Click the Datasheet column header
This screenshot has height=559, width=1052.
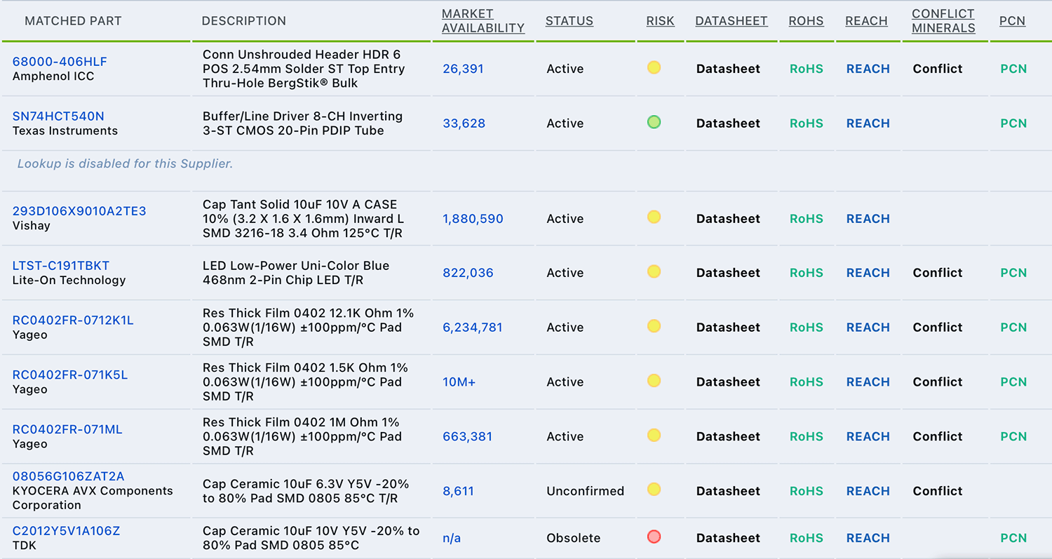click(x=731, y=21)
